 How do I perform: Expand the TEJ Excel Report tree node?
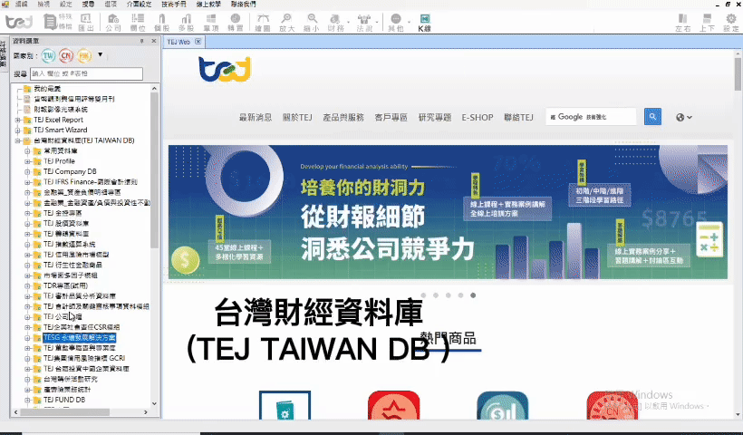tap(18, 120)
